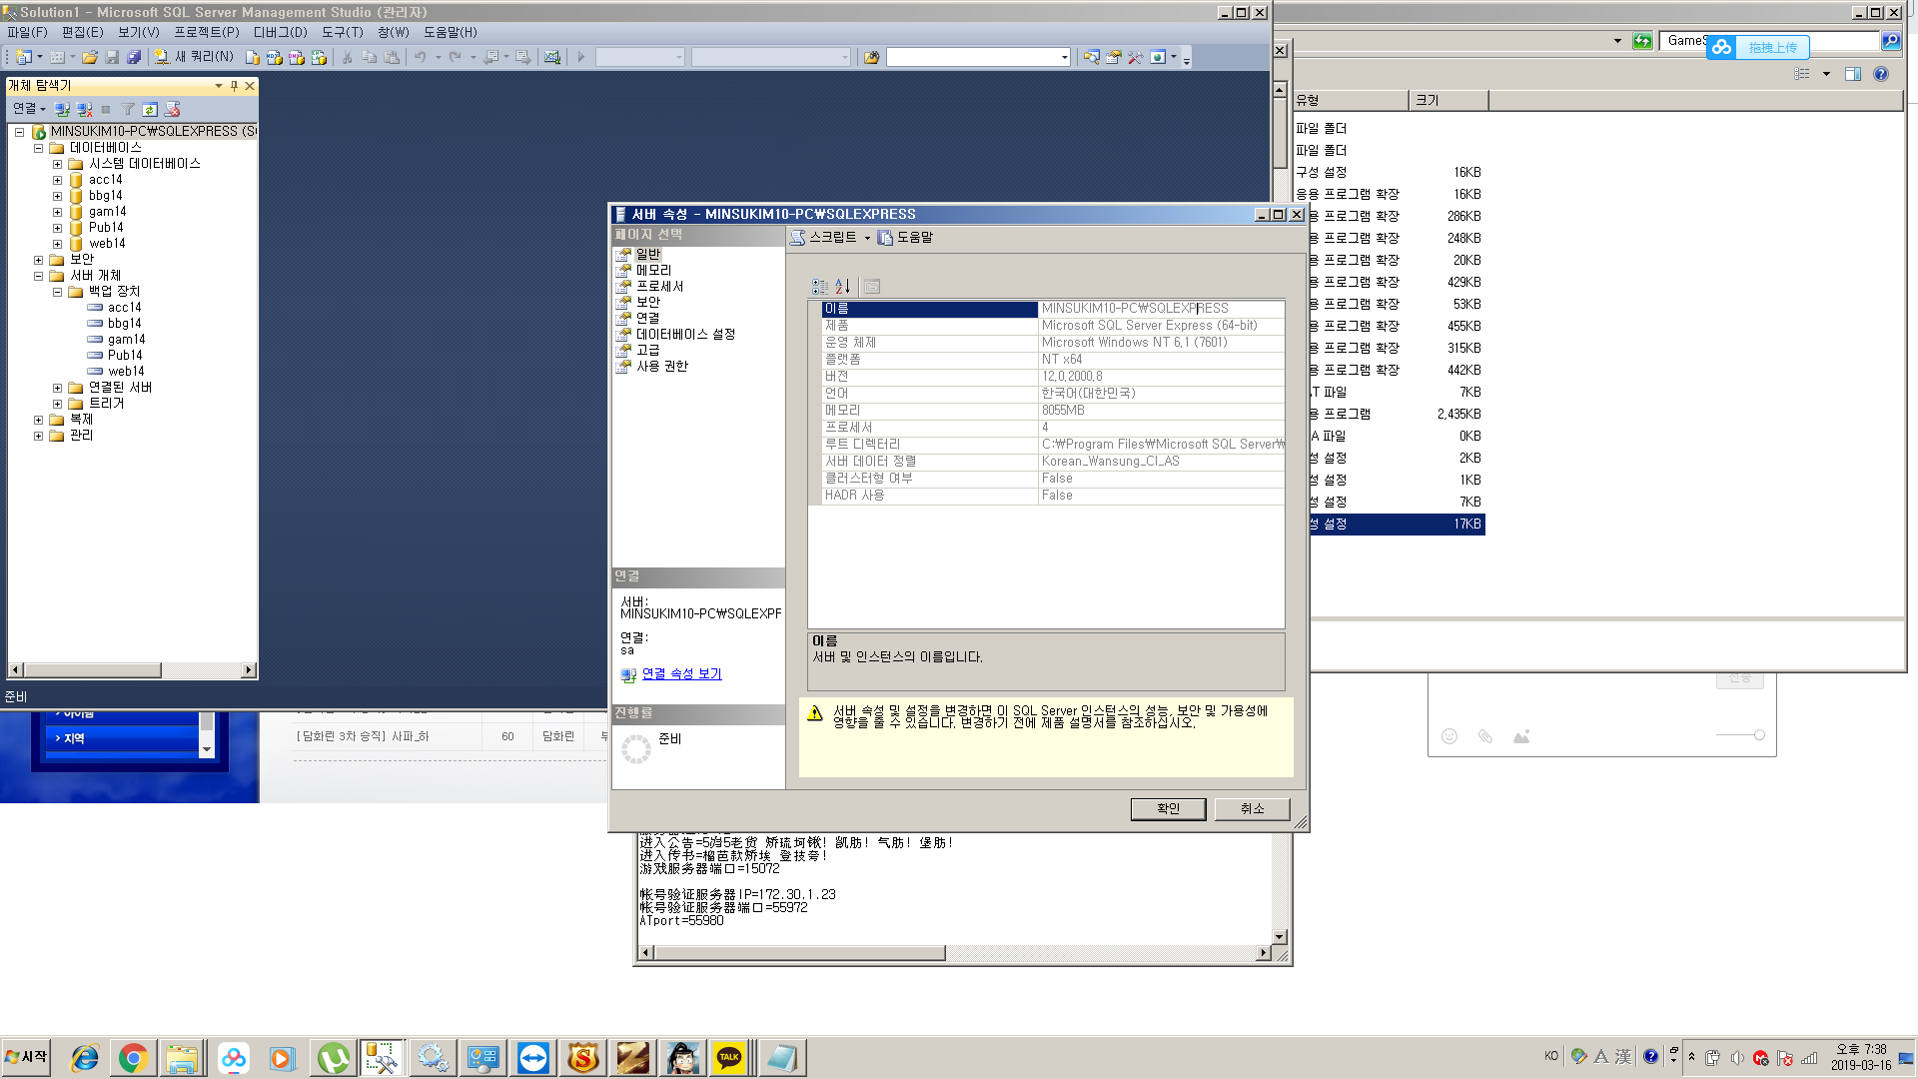The height and width of the screenshot is (1079, 1918).
Task: Select the 메모리 page in server properties
Action: point(653,271)
